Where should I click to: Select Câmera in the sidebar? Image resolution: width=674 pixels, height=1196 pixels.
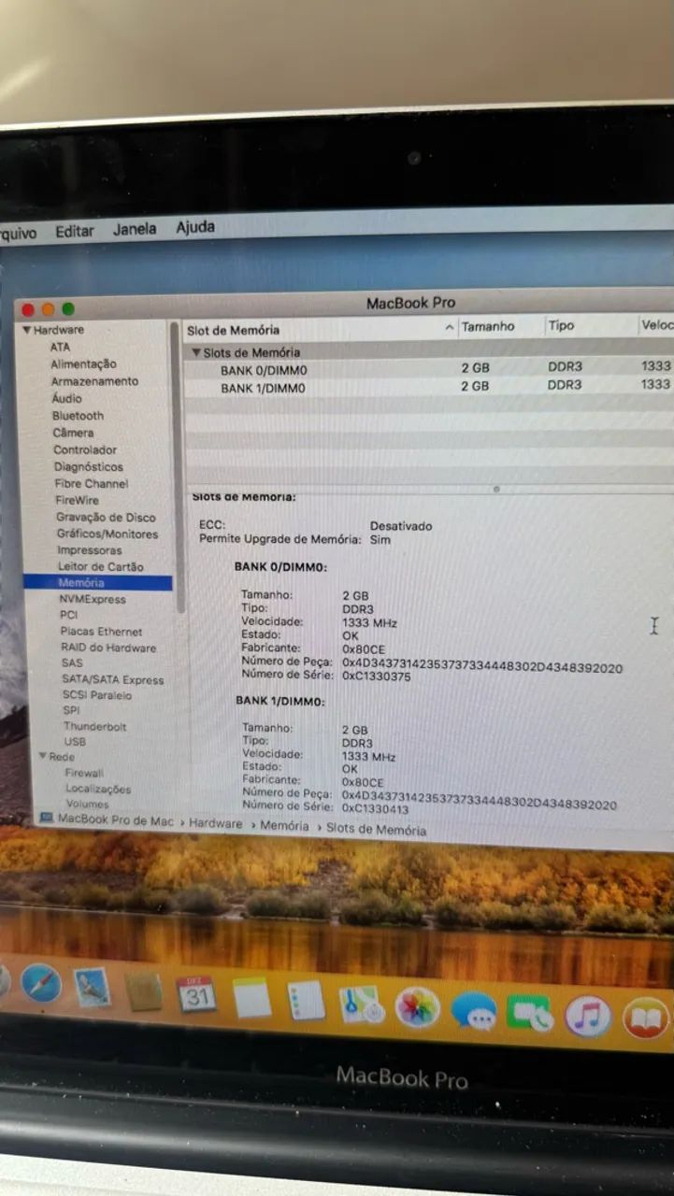pos(73,433)
